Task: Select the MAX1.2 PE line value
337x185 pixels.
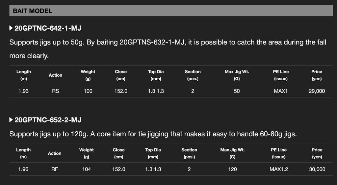Action: click(x=278, y=169)
